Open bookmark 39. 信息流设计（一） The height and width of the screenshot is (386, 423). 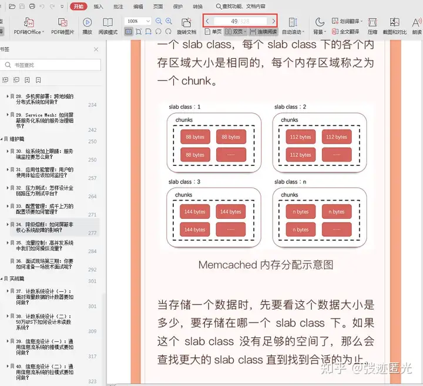pyautogui.click(x=45, y=347)
